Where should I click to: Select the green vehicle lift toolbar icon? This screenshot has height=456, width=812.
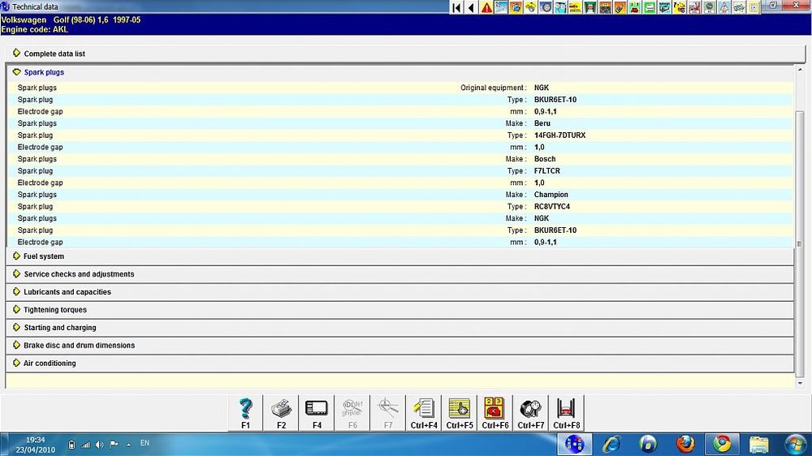click(x=590, y=7)
